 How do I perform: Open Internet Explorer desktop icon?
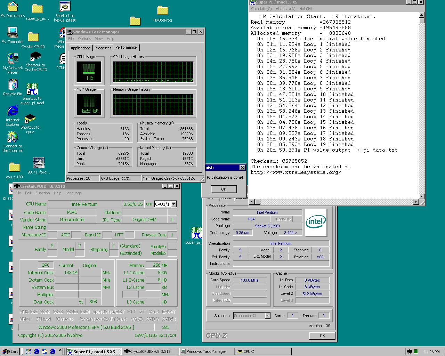(x=13, y=116)
